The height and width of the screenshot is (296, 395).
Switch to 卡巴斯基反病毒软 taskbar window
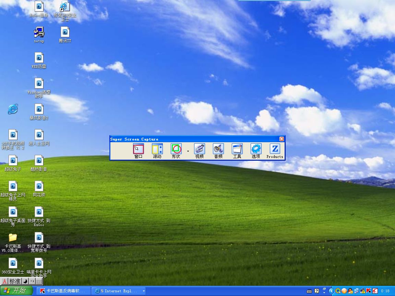click(x=63, y=291)
